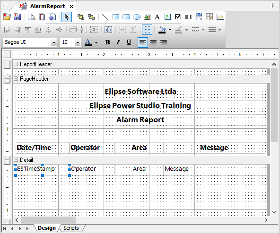
Task: Click the Page Setup icon
Action: [x=42, y=17]
